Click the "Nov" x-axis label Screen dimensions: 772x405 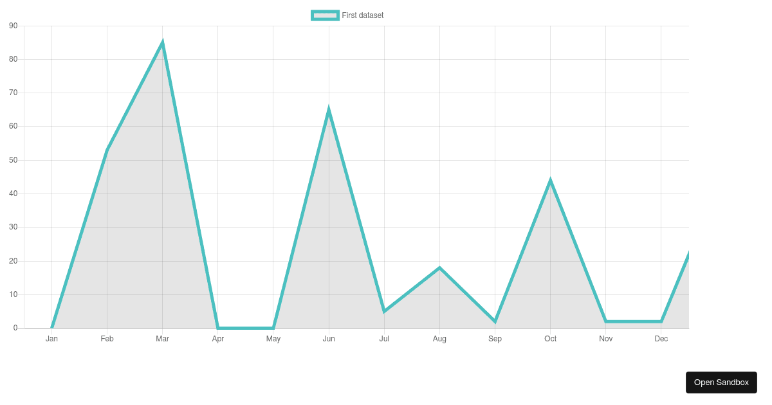(x=606, y=339)
